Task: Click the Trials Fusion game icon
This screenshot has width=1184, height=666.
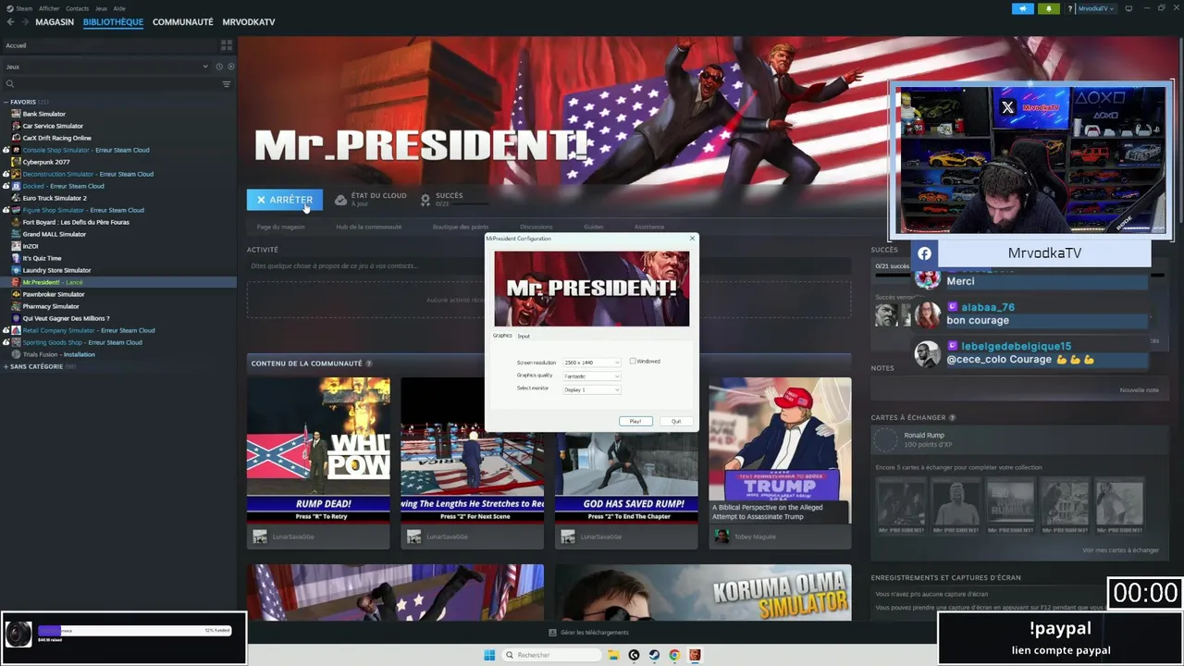Action: (16, 354)
